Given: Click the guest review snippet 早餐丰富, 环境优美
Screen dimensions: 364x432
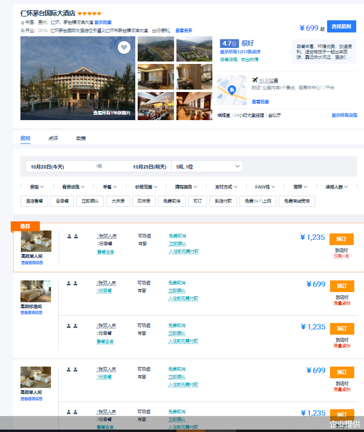Looking at the screenshot, I should pos(324,52).
